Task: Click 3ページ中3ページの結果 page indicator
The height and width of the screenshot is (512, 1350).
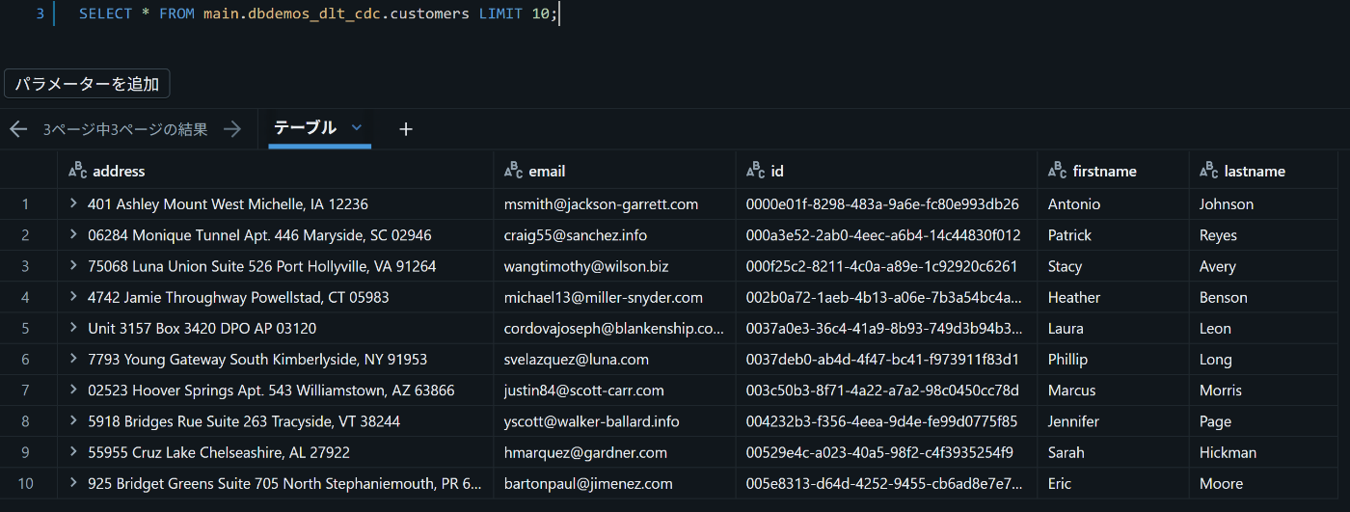Action: coord(125,129)
